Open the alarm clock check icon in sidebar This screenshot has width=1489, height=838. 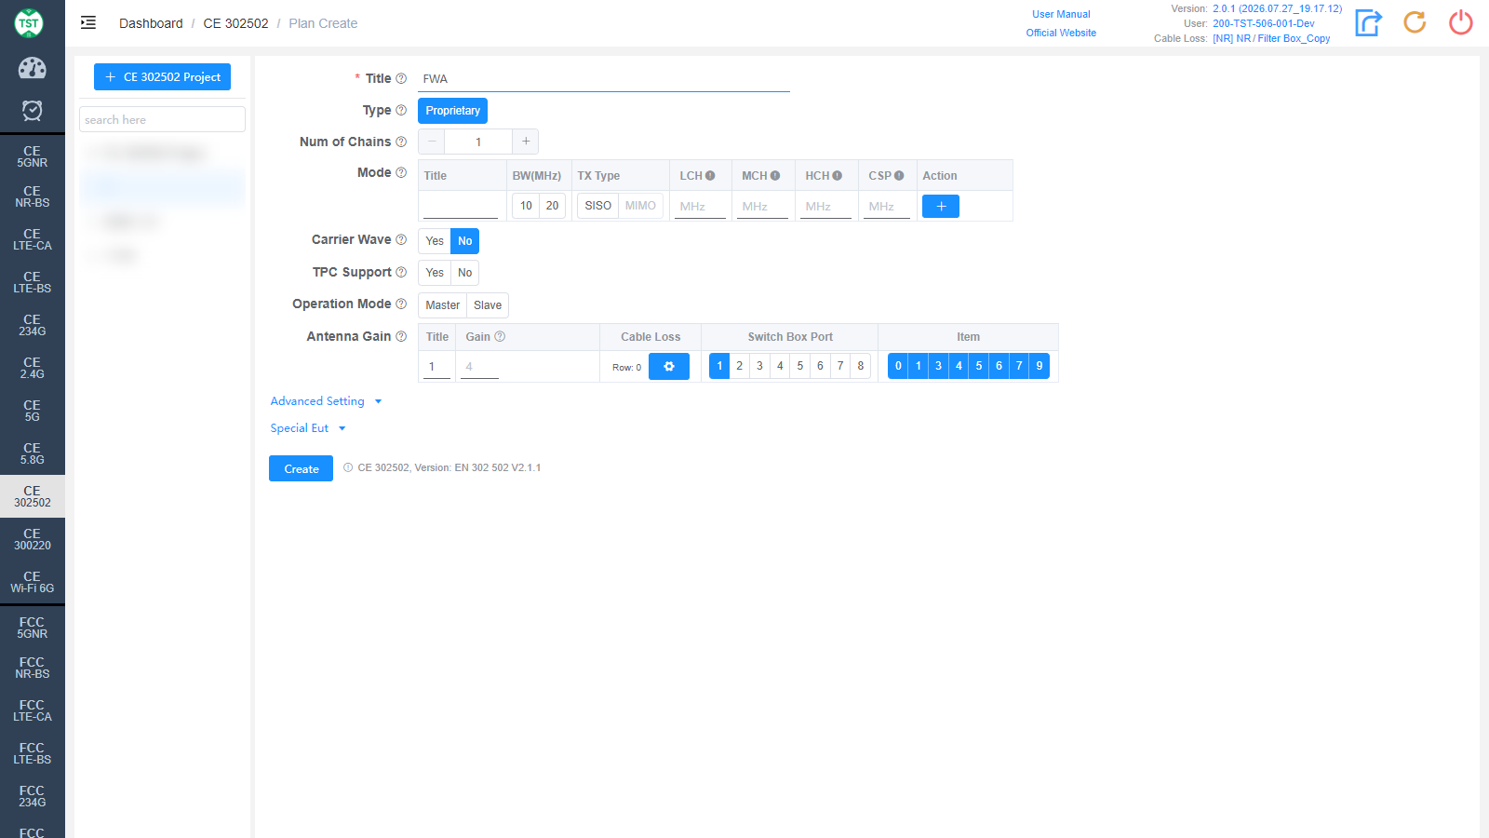point(32,111)
